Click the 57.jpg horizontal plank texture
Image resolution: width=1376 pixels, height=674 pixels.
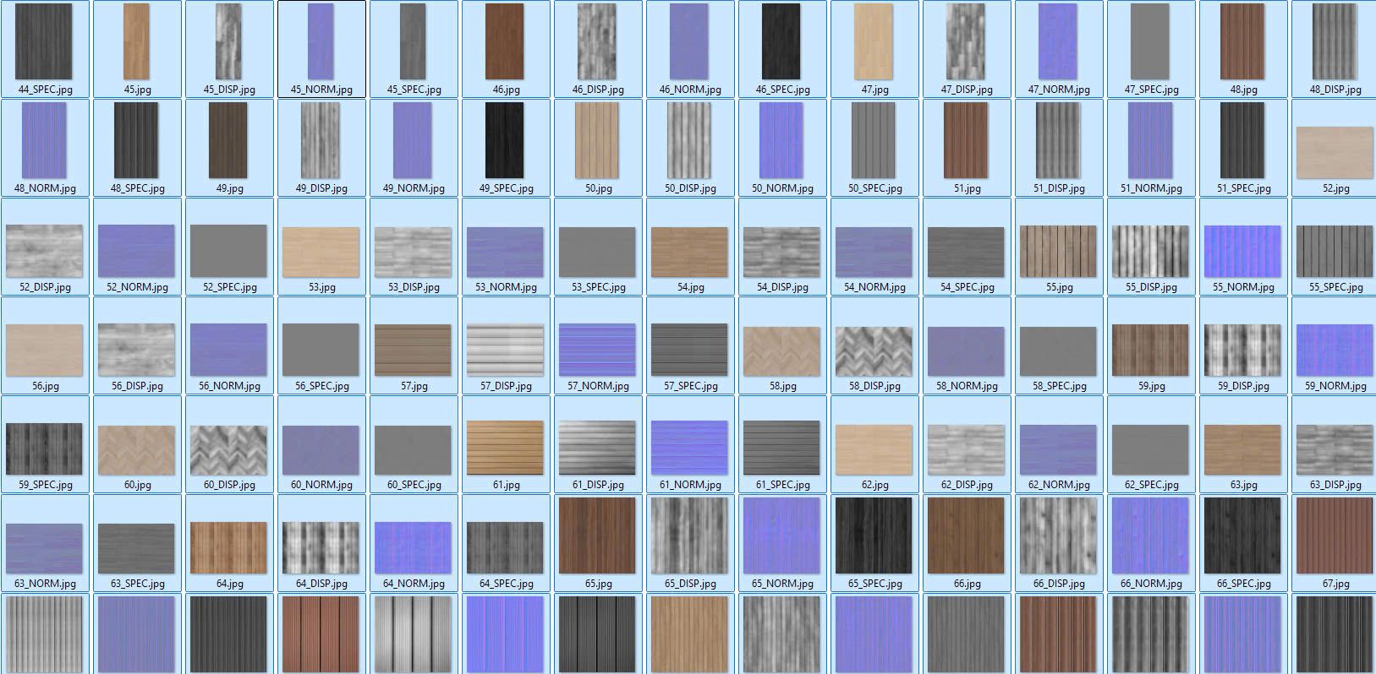point(414,351)
